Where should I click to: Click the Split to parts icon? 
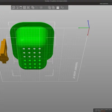tap(53, 8)
